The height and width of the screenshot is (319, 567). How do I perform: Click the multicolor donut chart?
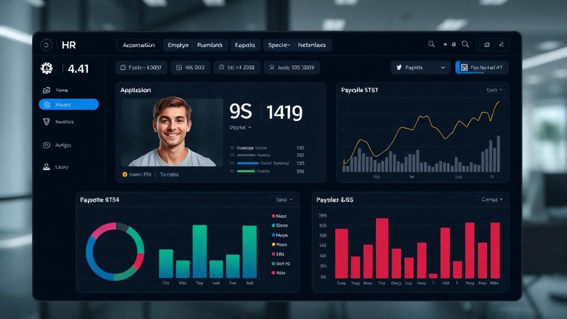click(x=115, y=251)
